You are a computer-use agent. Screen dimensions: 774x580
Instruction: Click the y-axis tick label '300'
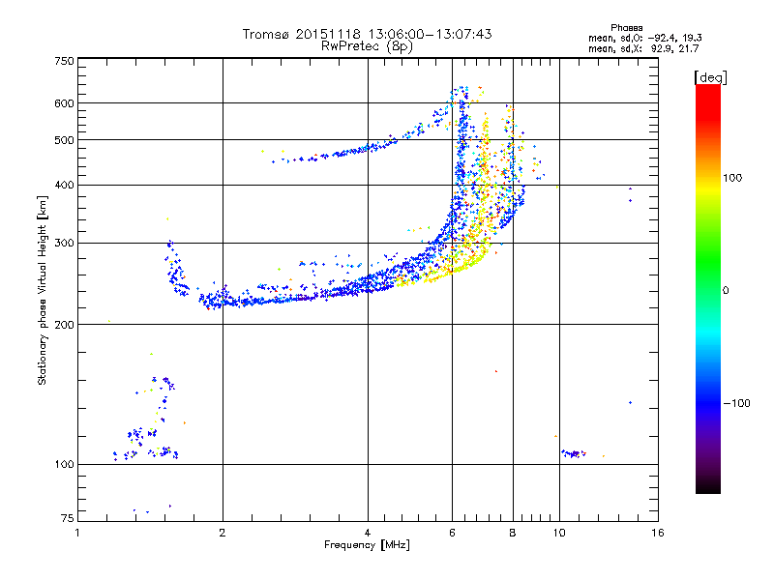pyautogui.click(x=65, y=244)
